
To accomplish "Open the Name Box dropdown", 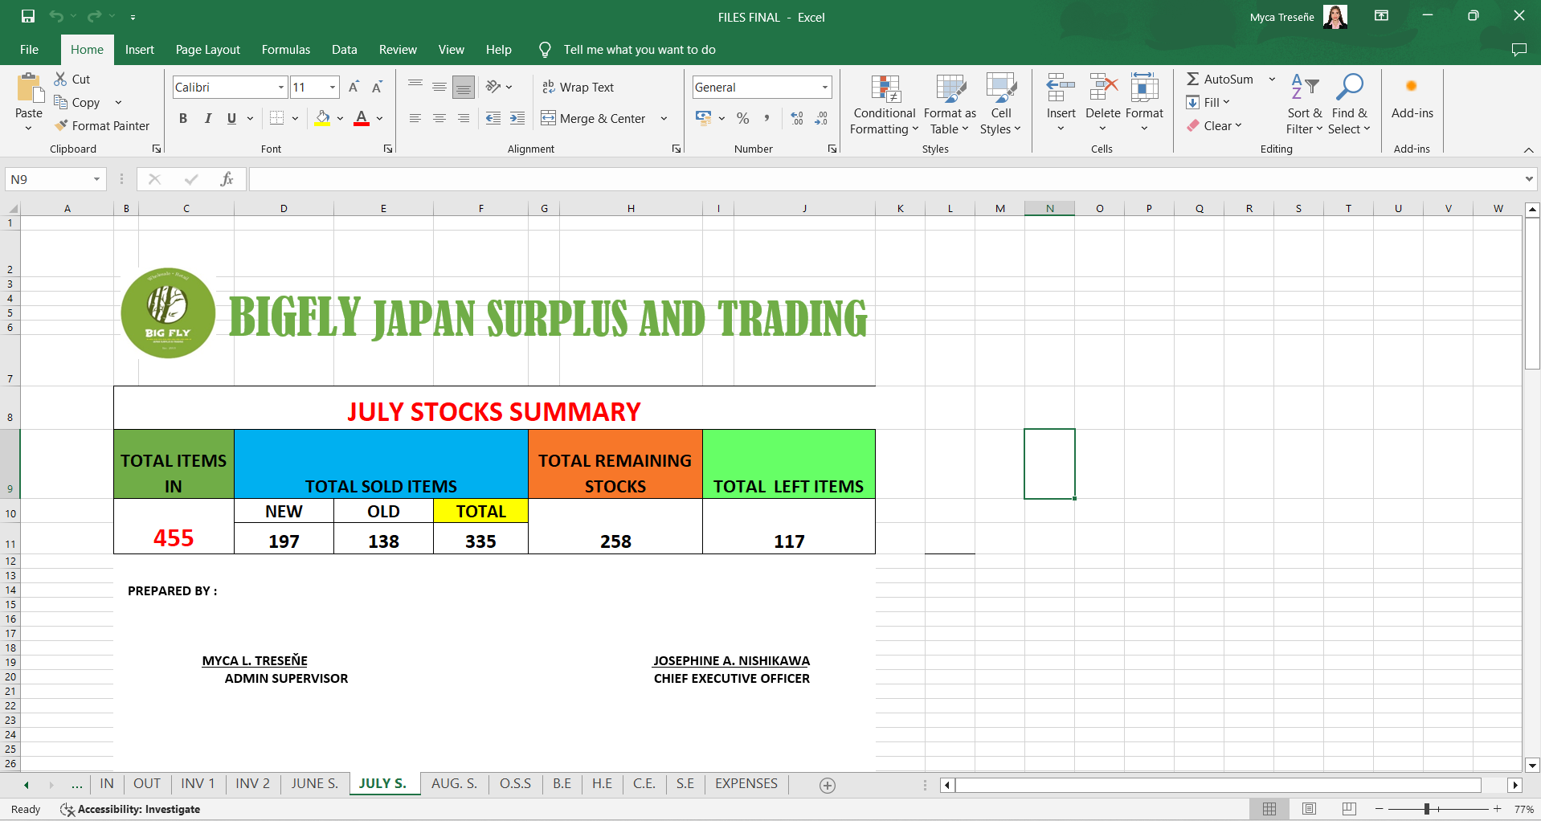I will (x=96, y=179).
